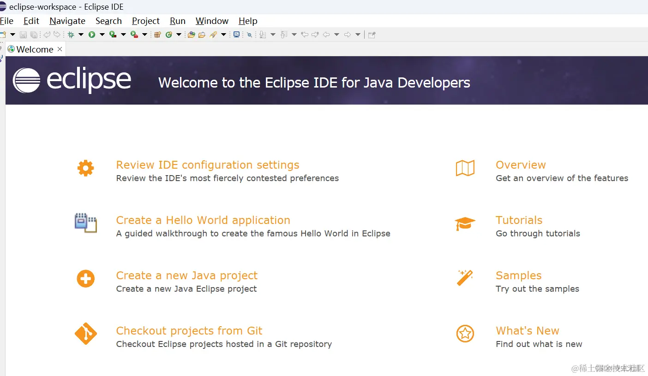Open the What's New link

coord(528,331)
